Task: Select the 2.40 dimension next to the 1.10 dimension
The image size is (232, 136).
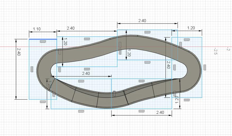Action: pyautogui.click(x=70, y=28)
